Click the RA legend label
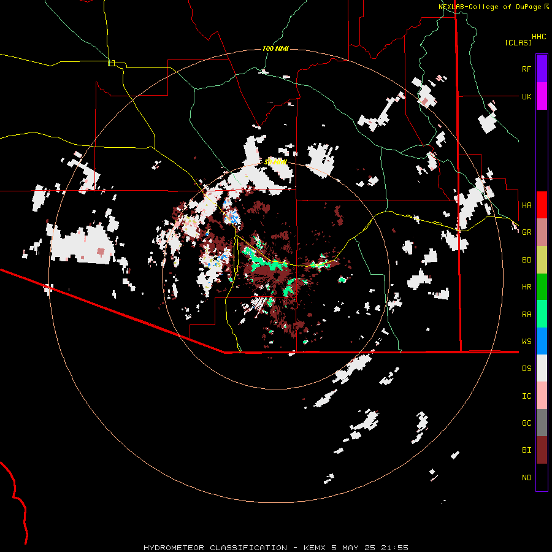The image size is (552, 552). point(526,315)
